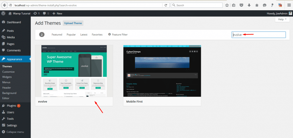Switch to the Favorites tab
Screen dimensions: 293x138
(97, 35)
